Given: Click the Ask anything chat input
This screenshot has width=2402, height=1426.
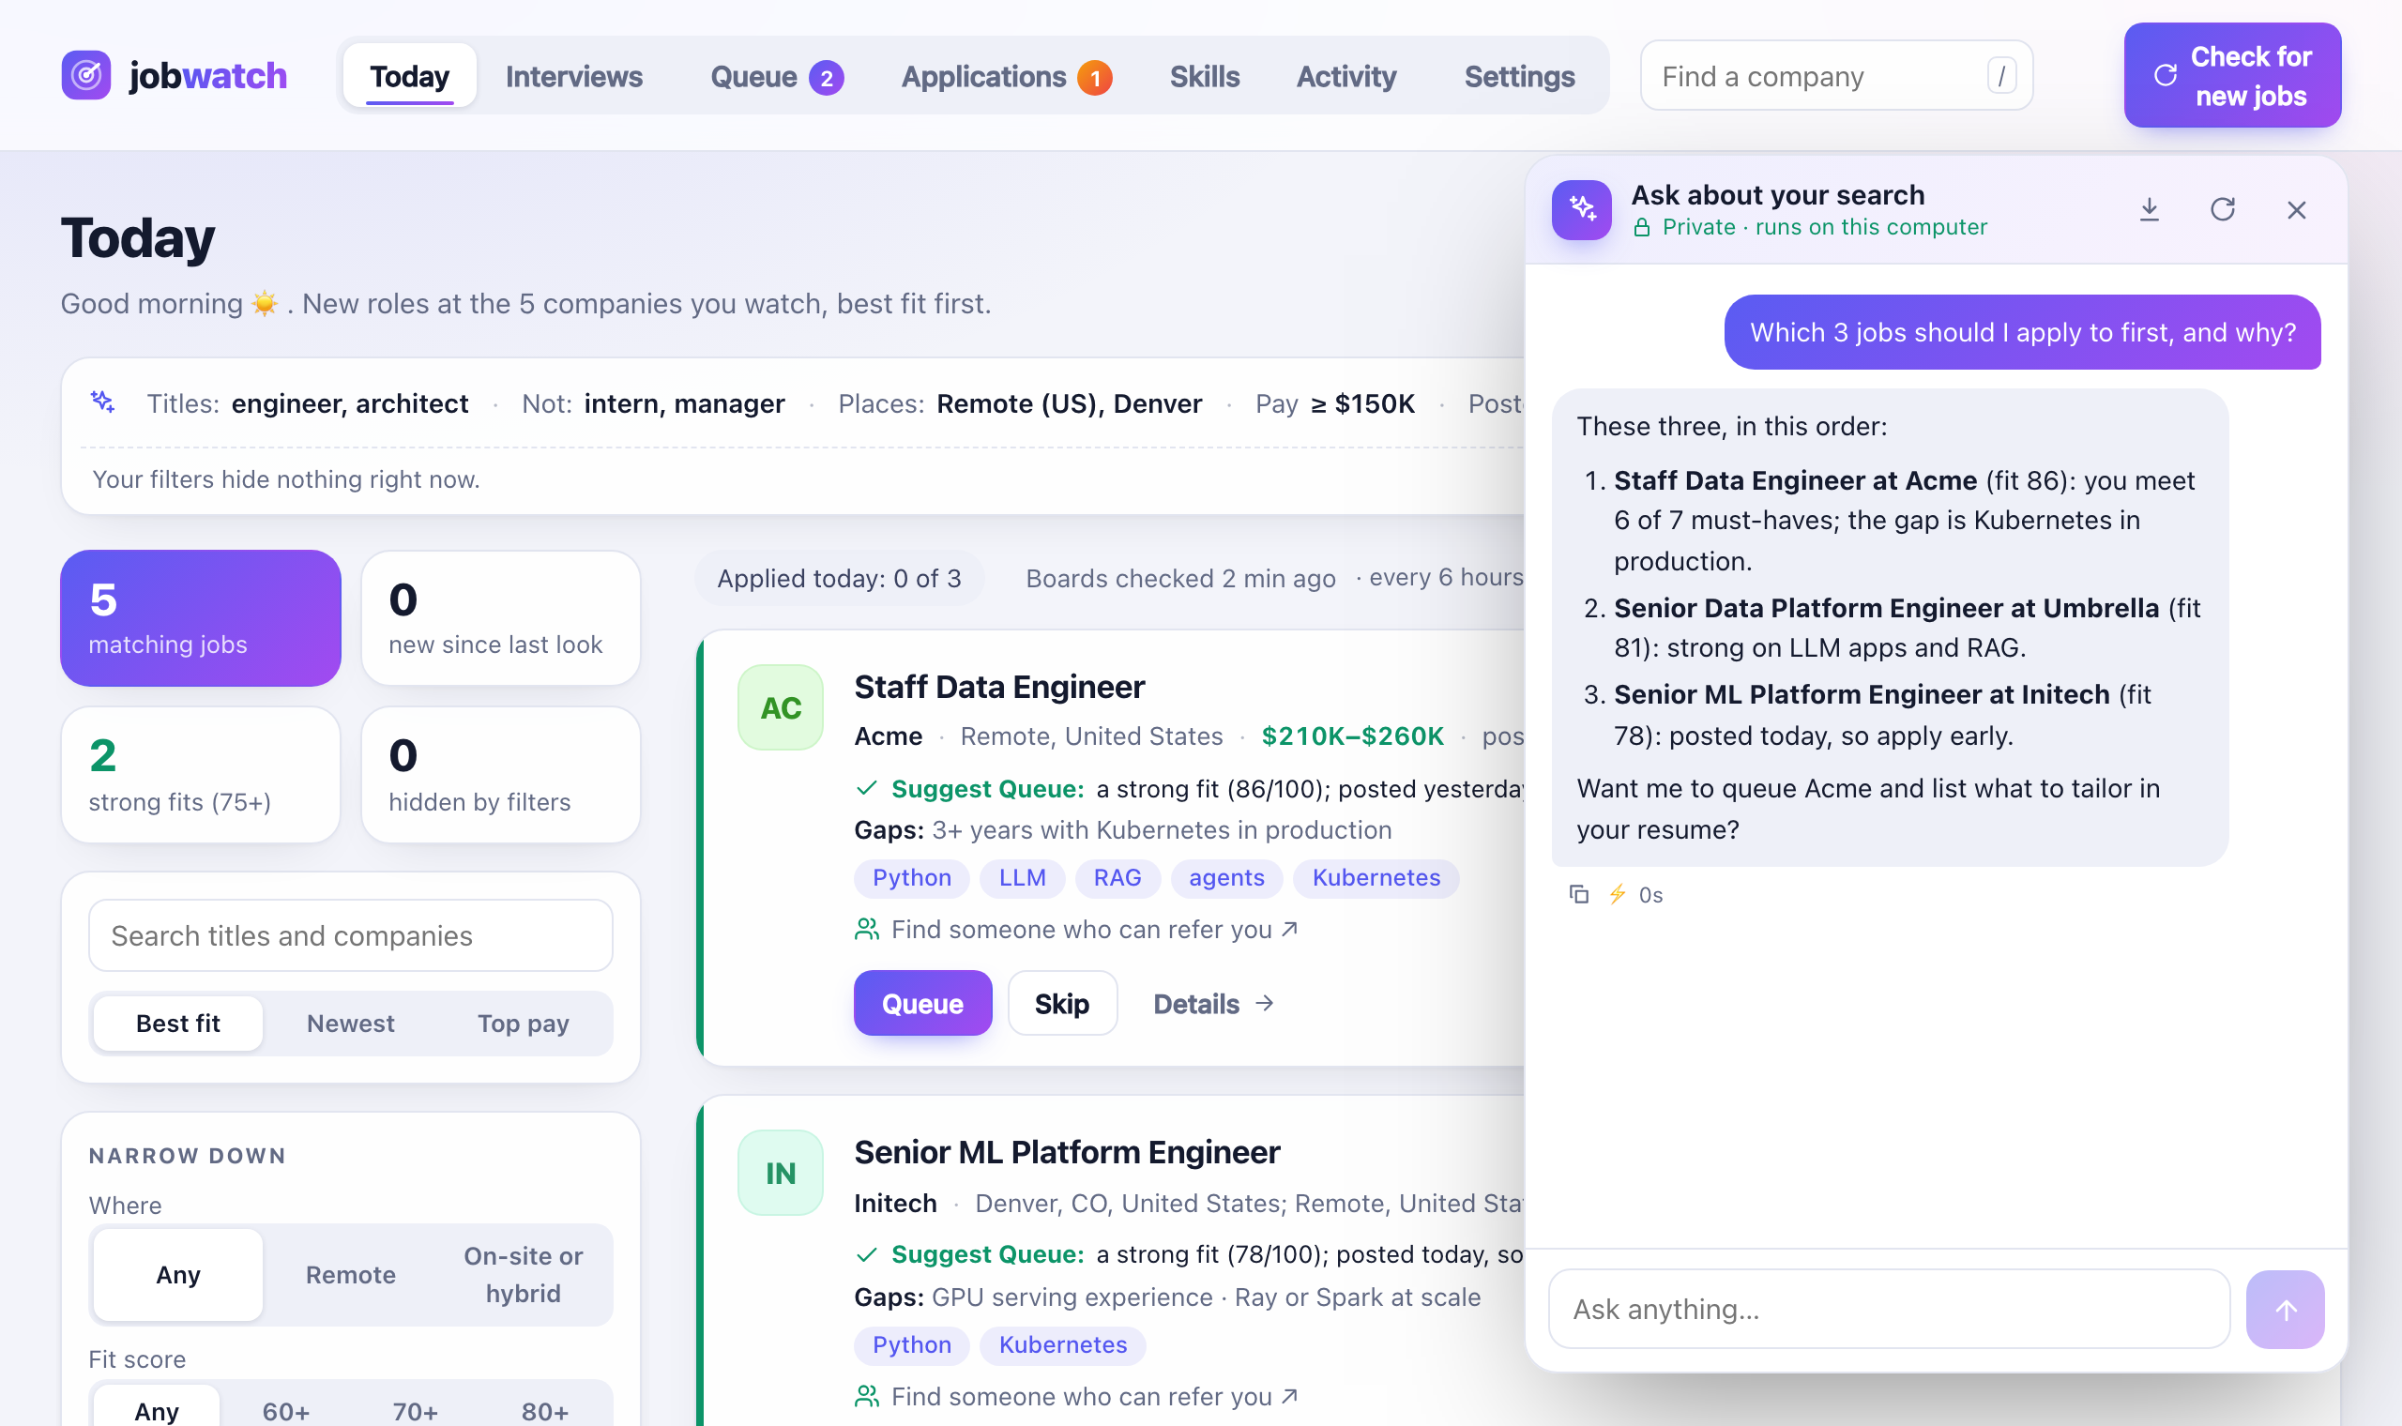Looking at the screenshot, I should click(x=1889, y=1309).
